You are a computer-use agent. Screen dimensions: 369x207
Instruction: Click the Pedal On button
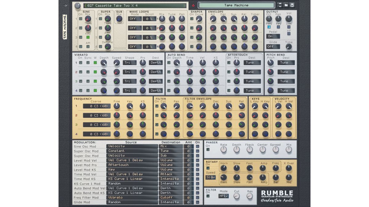click(273, 36)
